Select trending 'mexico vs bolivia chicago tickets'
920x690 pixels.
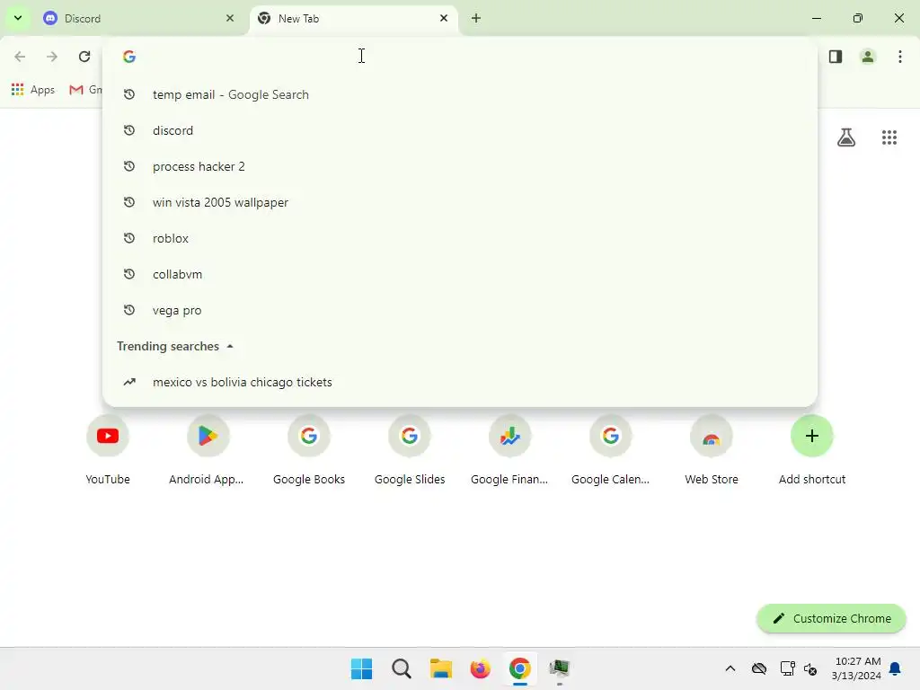pyautogui.click(x=459, y=382)
